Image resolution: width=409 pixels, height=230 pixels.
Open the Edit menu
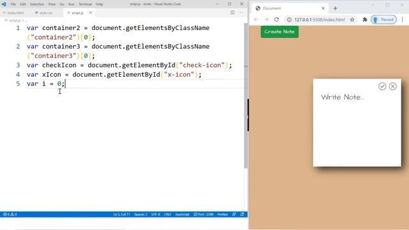23,4
